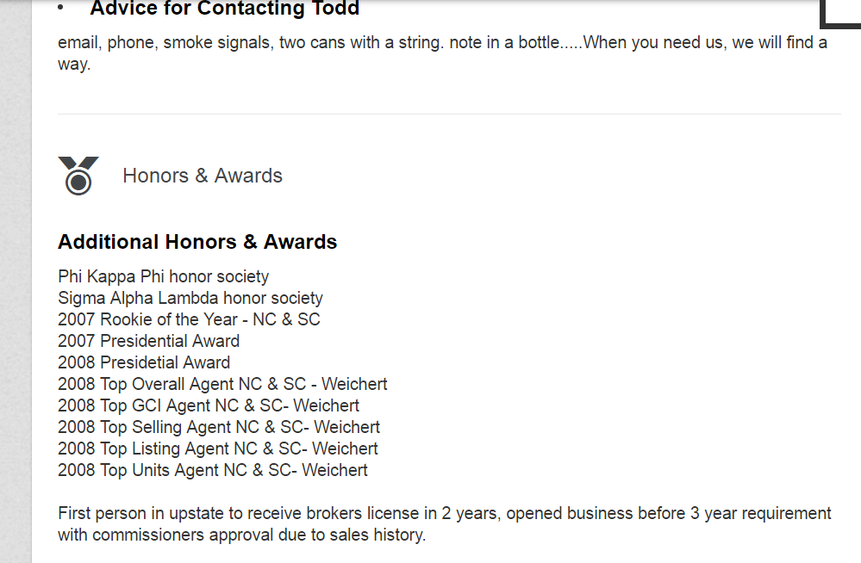Select the 2007 Presidential Award line
This screenshot has width=861, height=563.
click(149, 341)
